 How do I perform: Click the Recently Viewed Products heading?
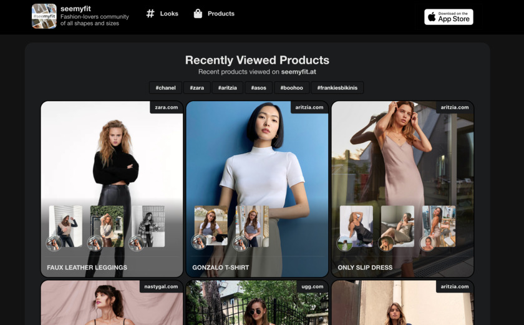257,60
